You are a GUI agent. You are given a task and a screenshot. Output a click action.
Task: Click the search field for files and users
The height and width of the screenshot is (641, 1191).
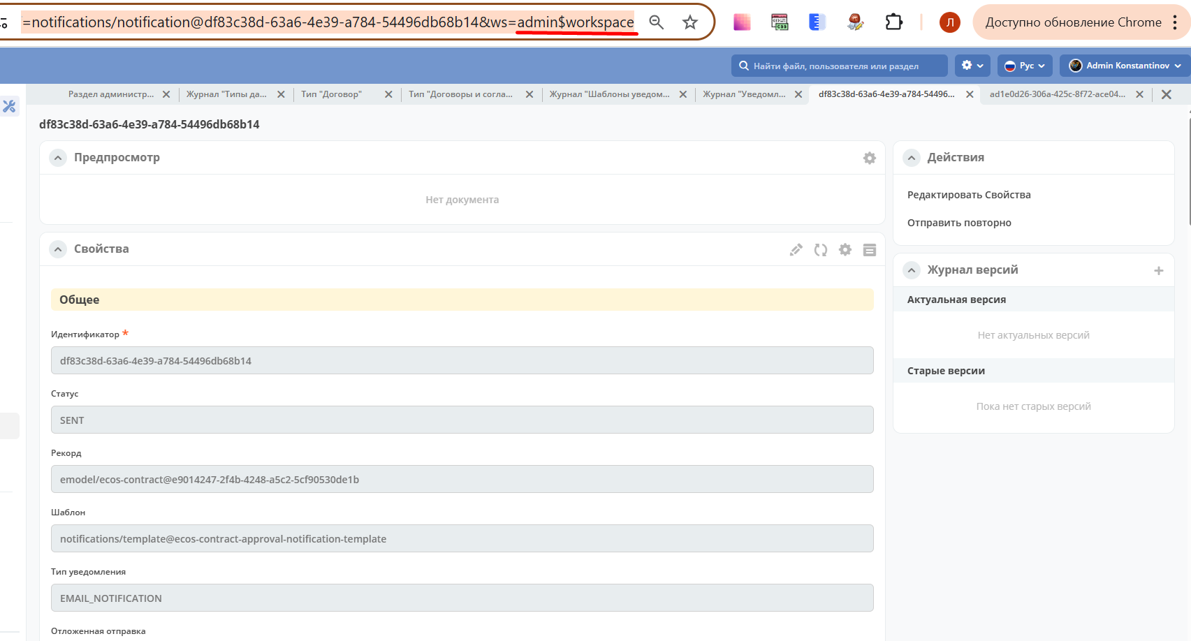840,66
